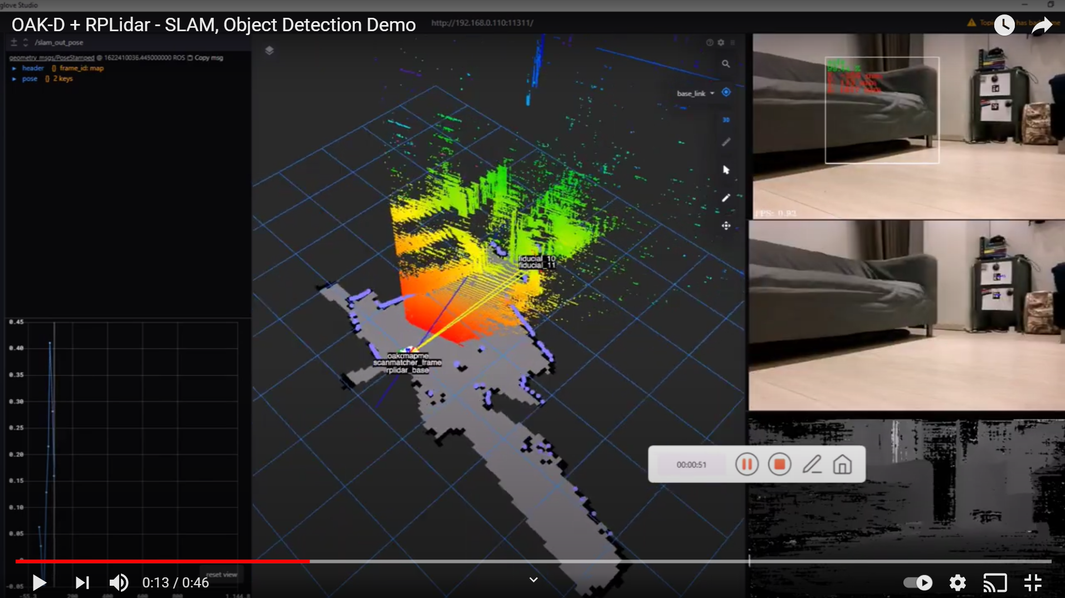Toggle the autoplay switch
The width and height of the screenshot is (1065, 598).
click(918, 582)
